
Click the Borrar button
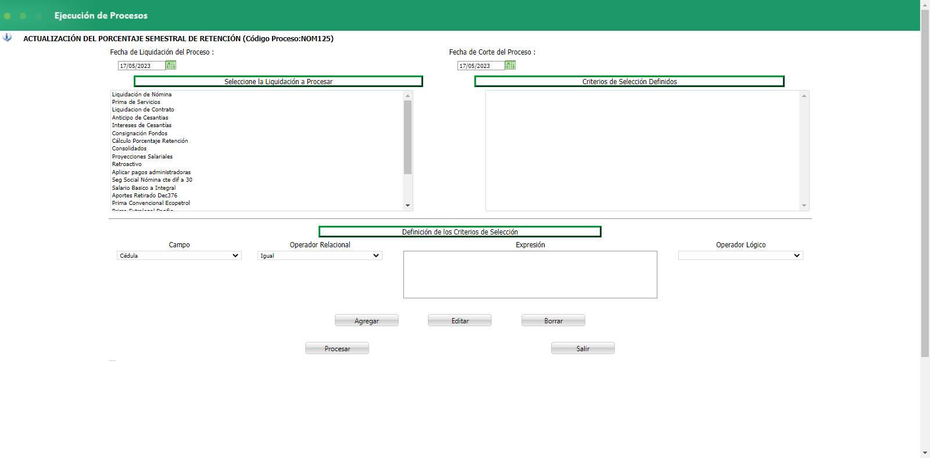(x=553, y=320)
